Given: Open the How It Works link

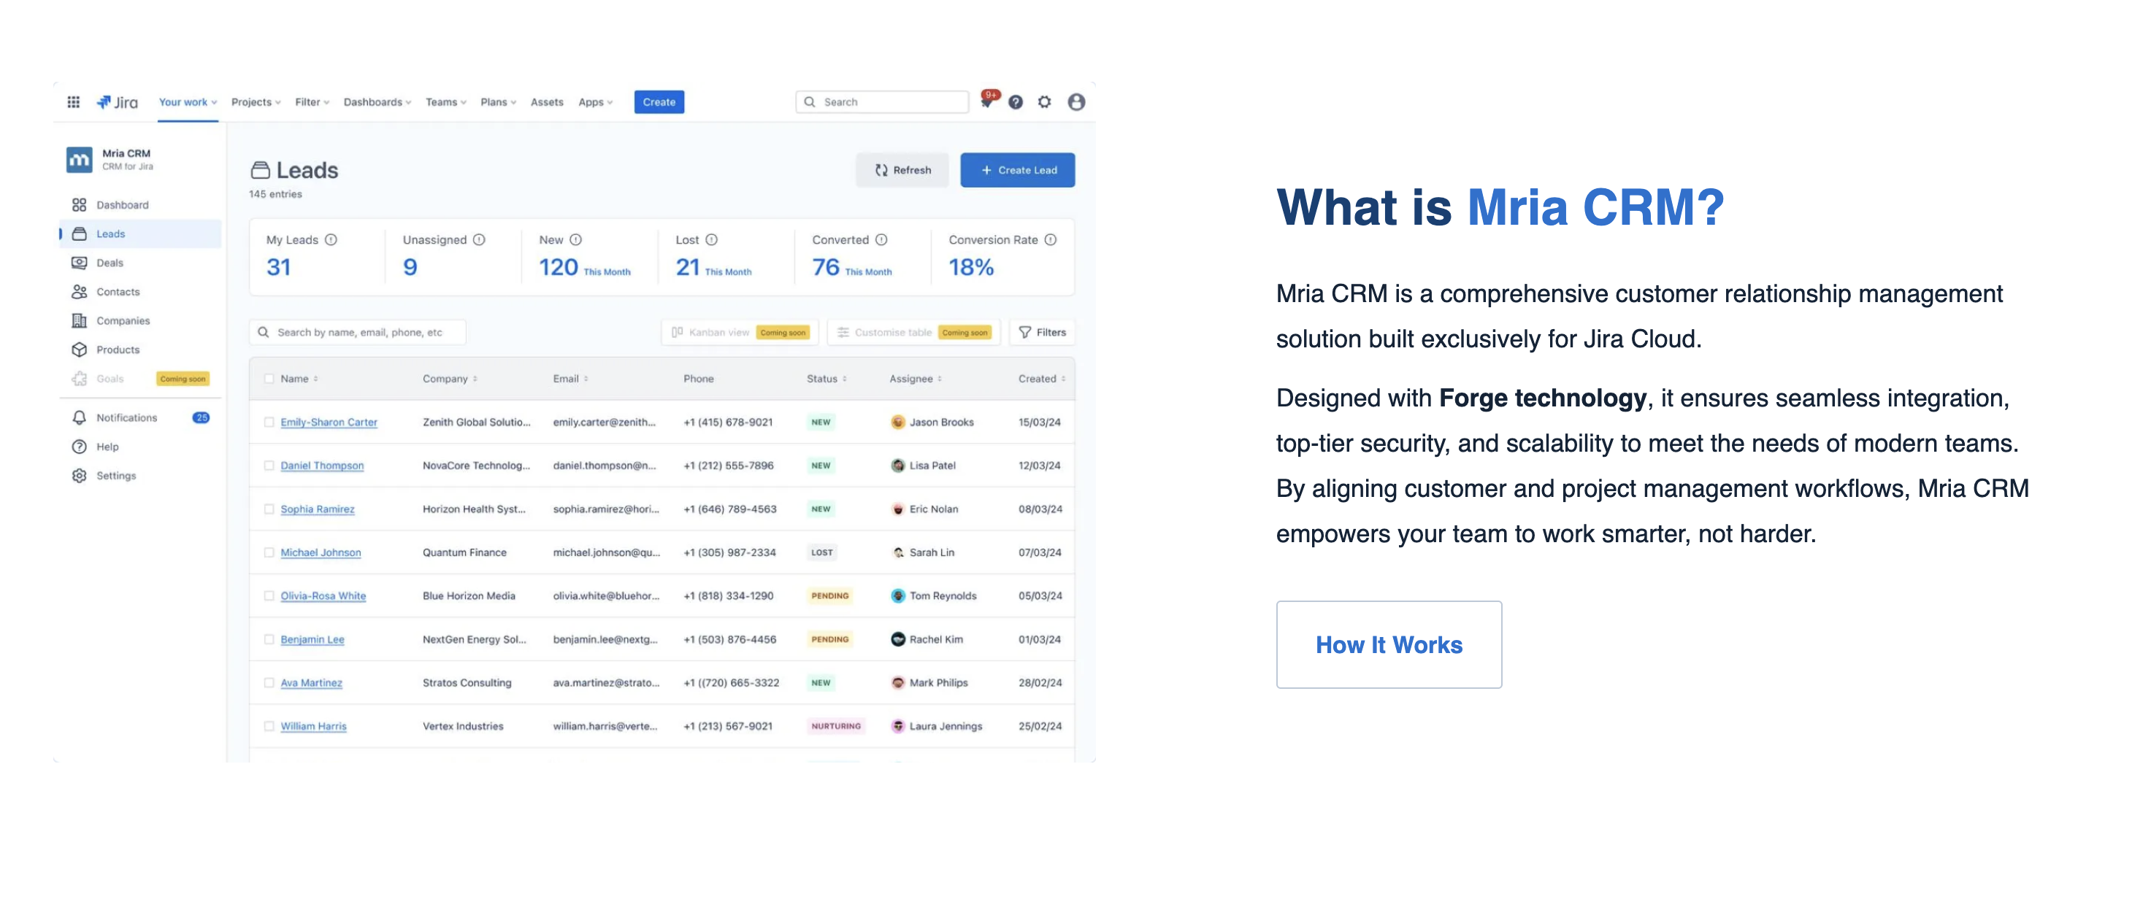Looking at the screenshot, I should click(x=1389, y=644).
